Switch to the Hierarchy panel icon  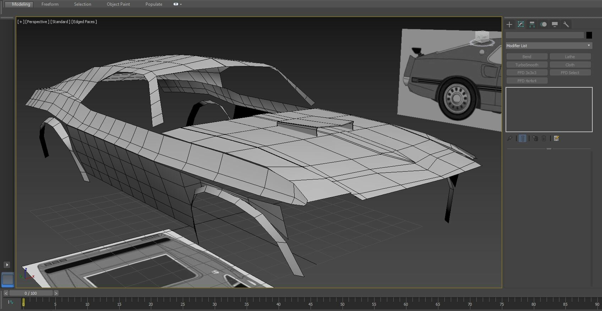click(x=532, y=24)
